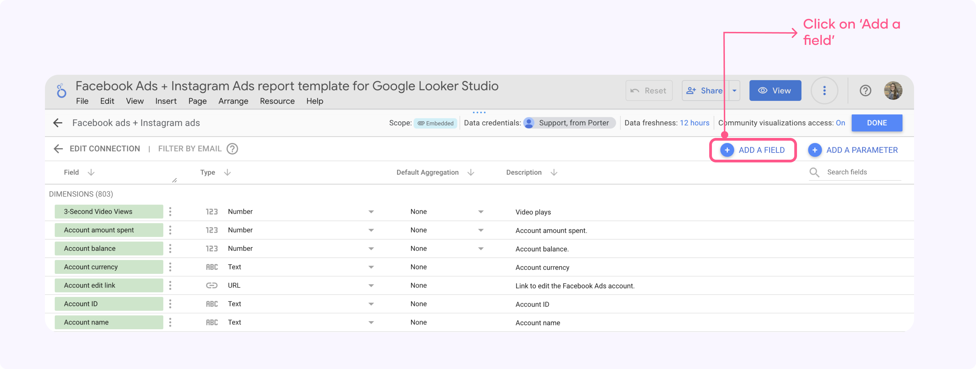The height and width of the screenshot is (369, 976).
Task: Open the Help menu
Action: pyautogui.click(x=315, y=102)
